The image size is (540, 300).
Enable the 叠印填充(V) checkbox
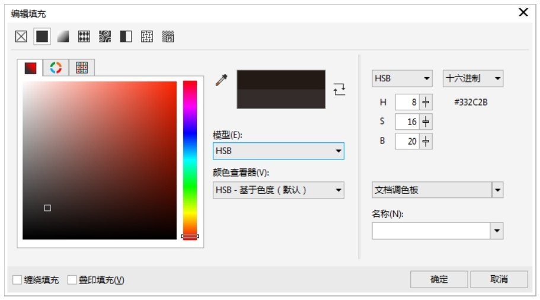[x=72, y=280]
